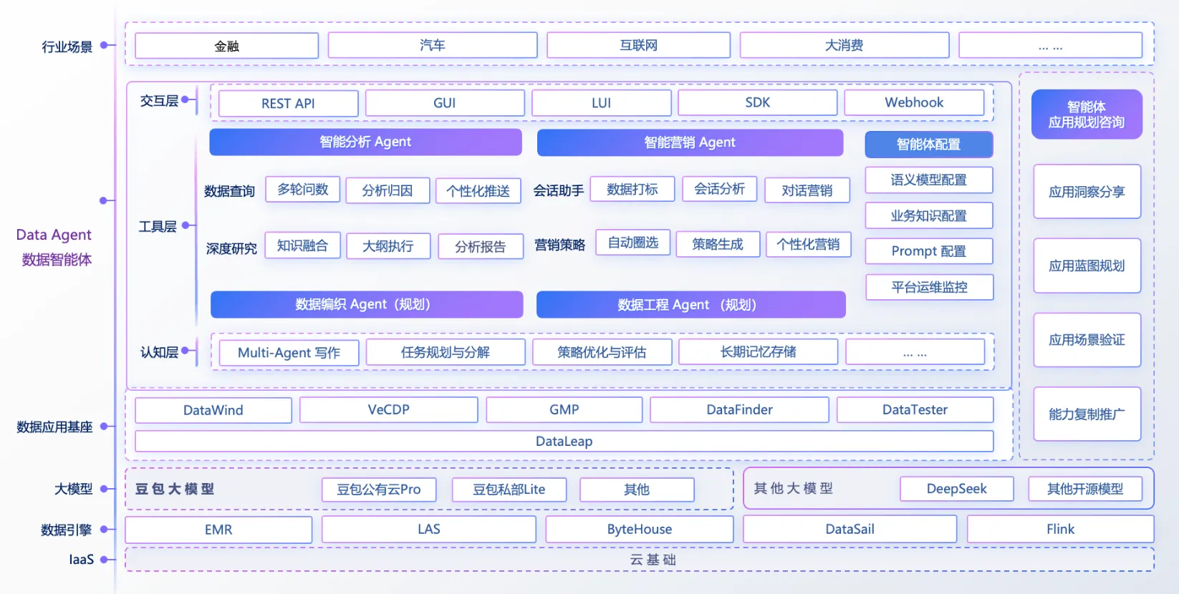Select the 大消费 box
The height and width of the screenshot is (594, 1179).
point(844,45)
